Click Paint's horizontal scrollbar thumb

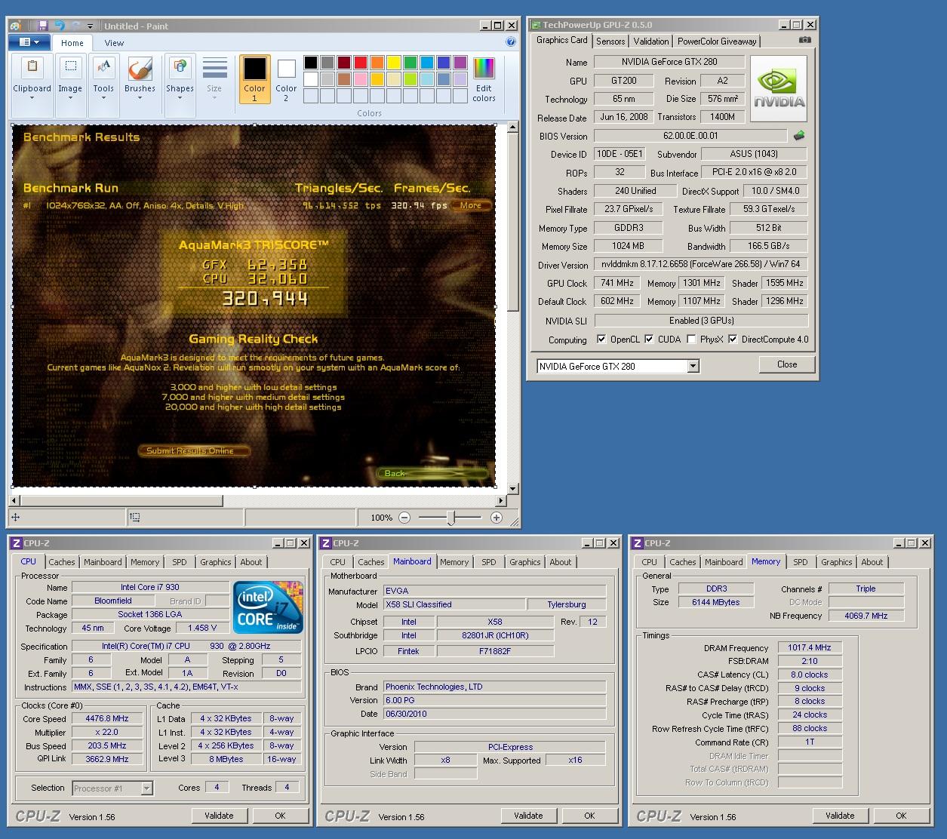[x=121, y=501]
